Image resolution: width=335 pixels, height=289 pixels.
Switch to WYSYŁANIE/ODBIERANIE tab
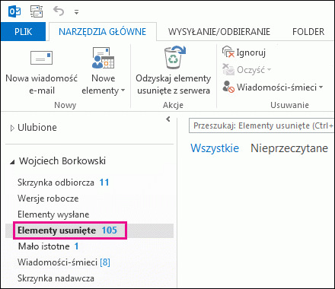tap(219, 32)
